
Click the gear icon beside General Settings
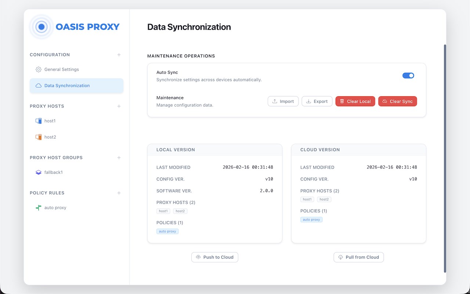tap(39, 69)
